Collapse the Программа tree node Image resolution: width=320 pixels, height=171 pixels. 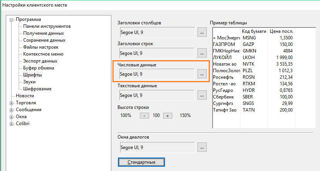click(x=12, y=20)
